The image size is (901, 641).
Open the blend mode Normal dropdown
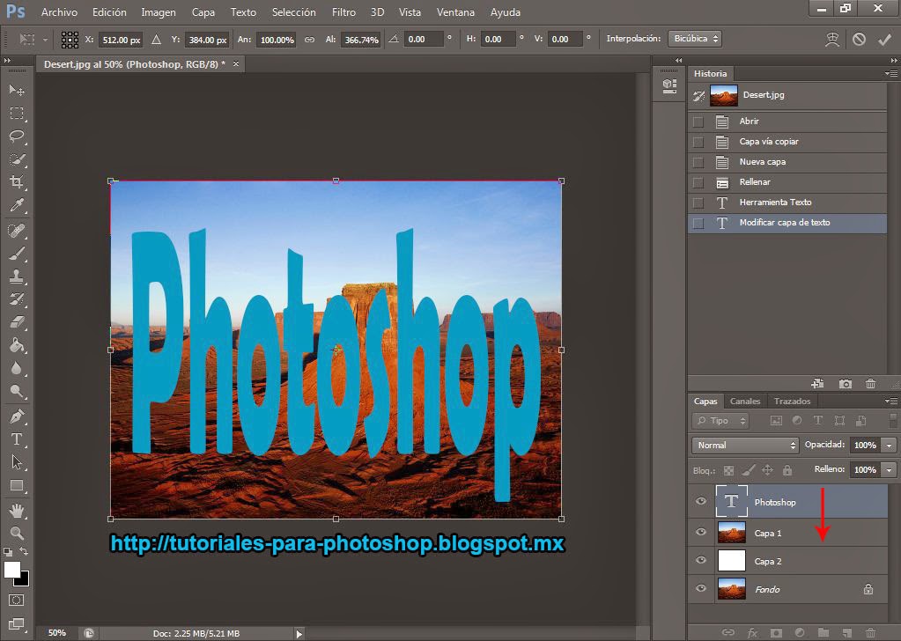745,446
